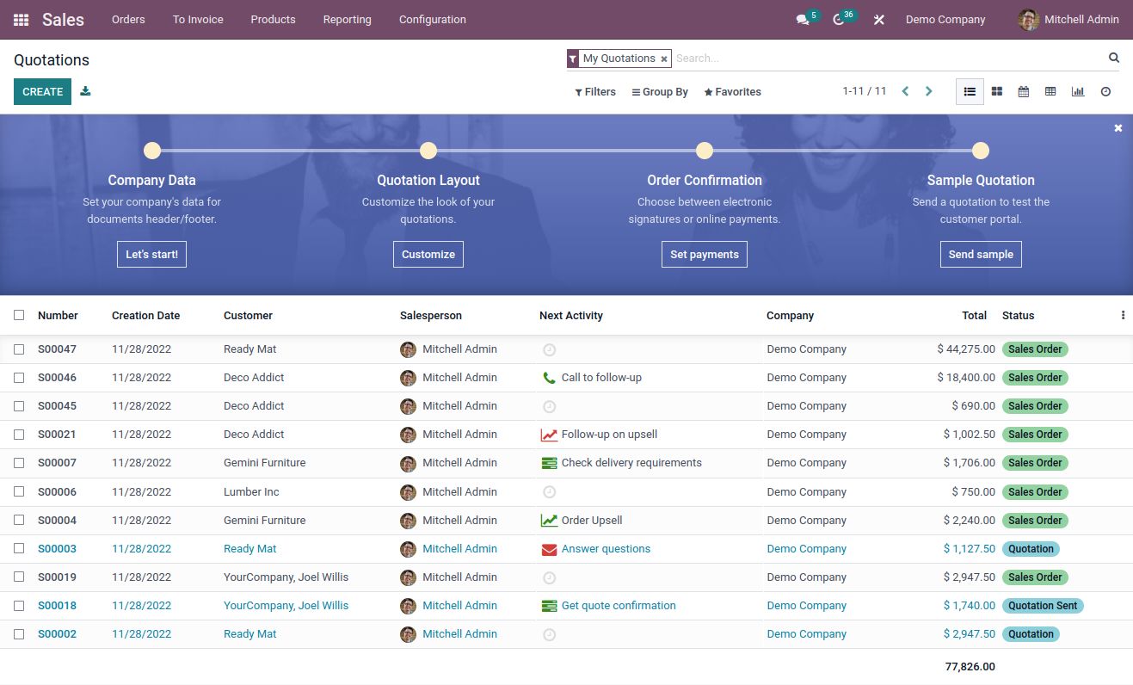Viewport: 1133px width, 685px height.
Task: Open the activities clock icon in navbar
Action: pyautogui.click(x=839, y=20)
